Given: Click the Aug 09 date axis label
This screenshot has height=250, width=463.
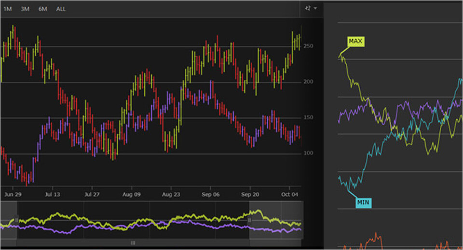Looking at the screenshot, I should pyautogui.click(x=131, y=195).
